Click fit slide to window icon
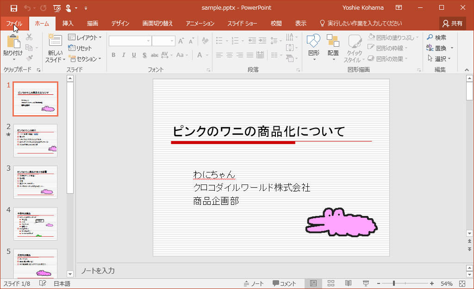The width and height of the screenshot is (474, 289). (462, 283)
